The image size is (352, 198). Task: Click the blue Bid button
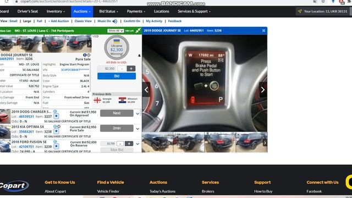coord(117,76)
